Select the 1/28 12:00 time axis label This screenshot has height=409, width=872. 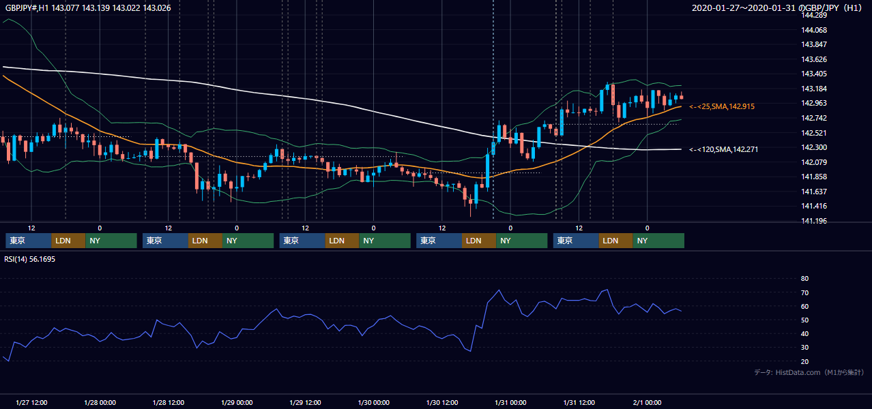169,403
